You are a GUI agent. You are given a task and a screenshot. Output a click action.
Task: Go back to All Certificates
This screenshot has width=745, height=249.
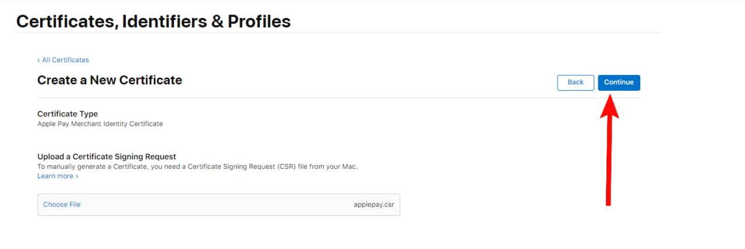point(65,60)
